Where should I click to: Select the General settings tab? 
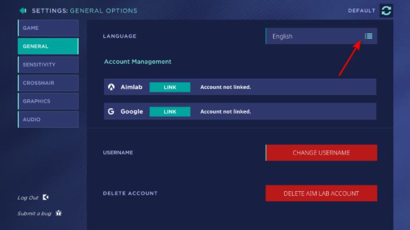(x=48, y=46)
